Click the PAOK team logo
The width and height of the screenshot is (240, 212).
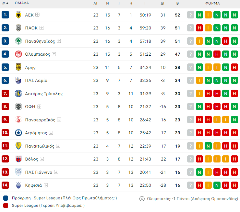point(18,28)
